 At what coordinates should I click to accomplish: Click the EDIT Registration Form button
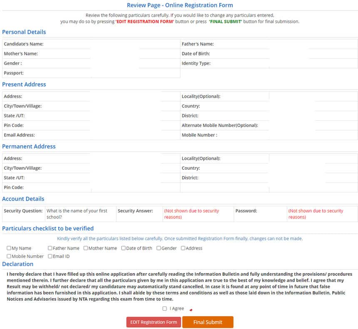(x=154, y=322)
